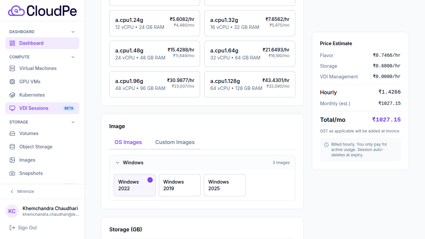Select the Windows 2019 image
This screenshot has width=425, height=239.
(180, 185)
